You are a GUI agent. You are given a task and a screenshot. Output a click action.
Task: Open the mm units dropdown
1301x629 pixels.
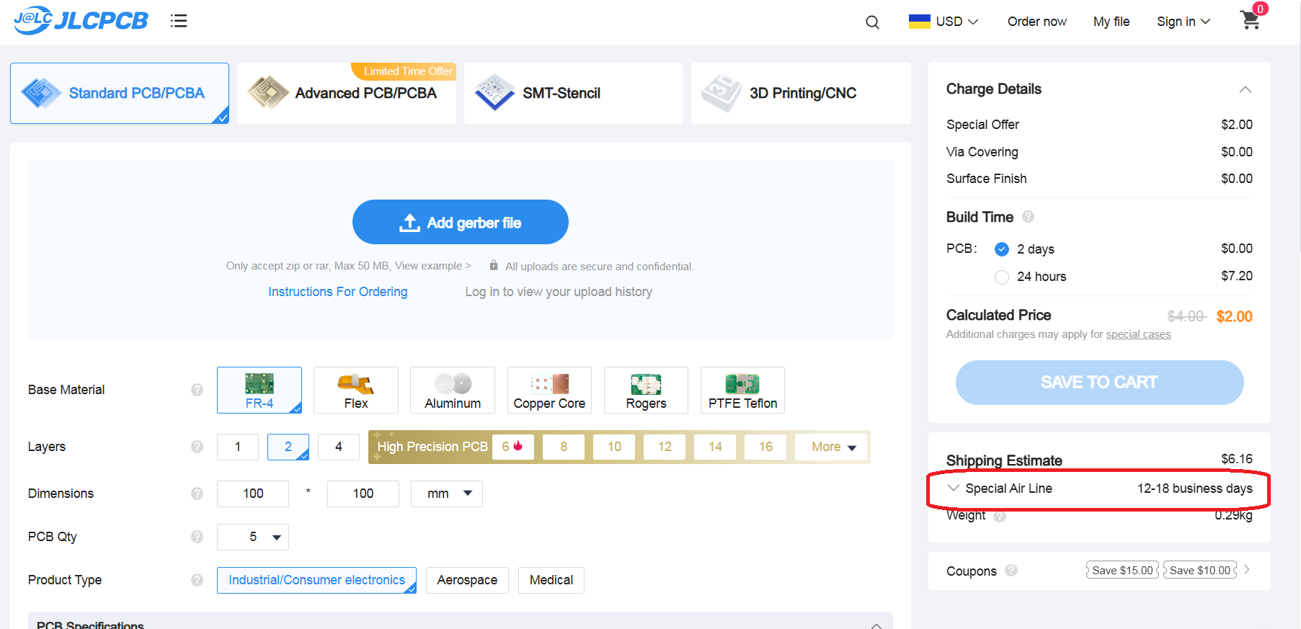tap(447, 494)
